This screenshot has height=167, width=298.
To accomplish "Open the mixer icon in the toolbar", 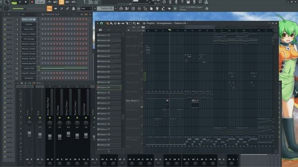I will pyautogui.click(x=139, y=8).
